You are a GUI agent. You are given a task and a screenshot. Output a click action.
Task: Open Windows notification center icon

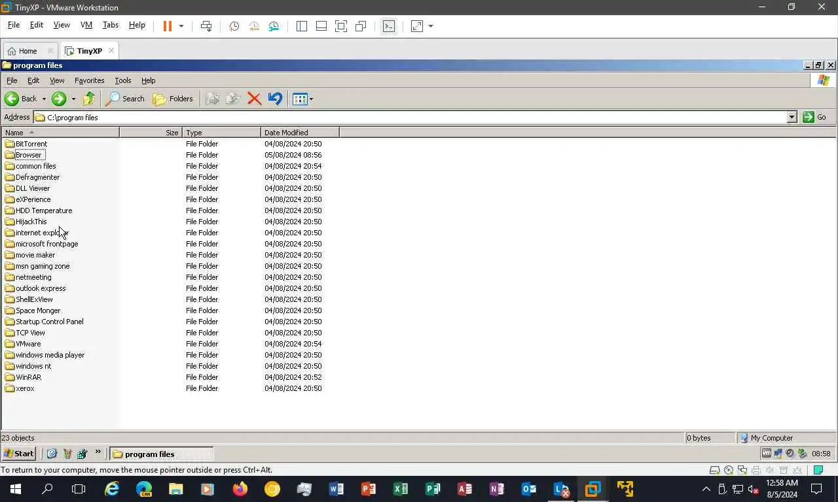(x=816, y=489)
